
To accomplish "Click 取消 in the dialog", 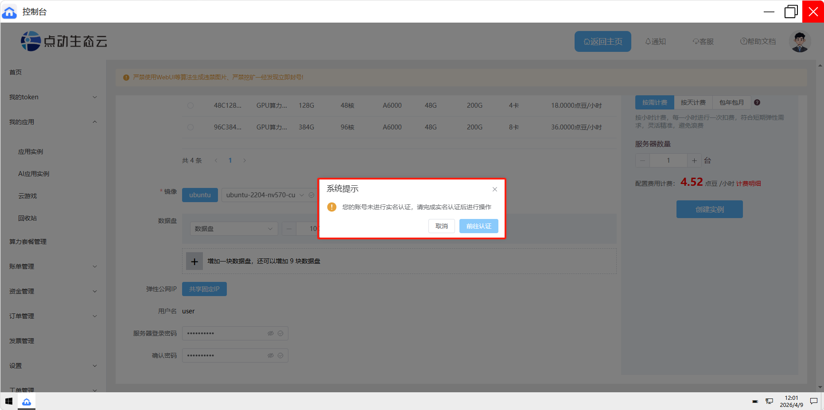I will [x=441, y=226].
